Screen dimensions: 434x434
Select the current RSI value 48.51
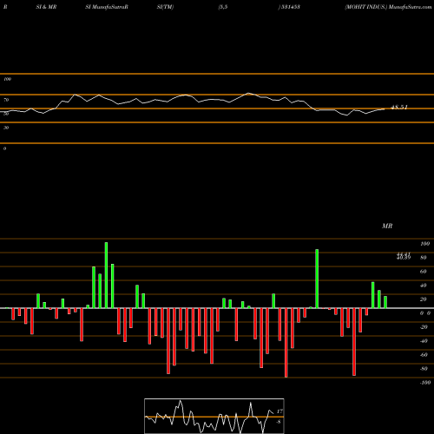pyautogui.click(x=399, y=108)
